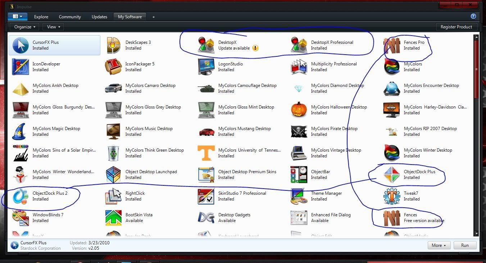This screenshot has height=263, width=486.
Task: Click the vertical scrollbar thumb
Action: (477, 69)
